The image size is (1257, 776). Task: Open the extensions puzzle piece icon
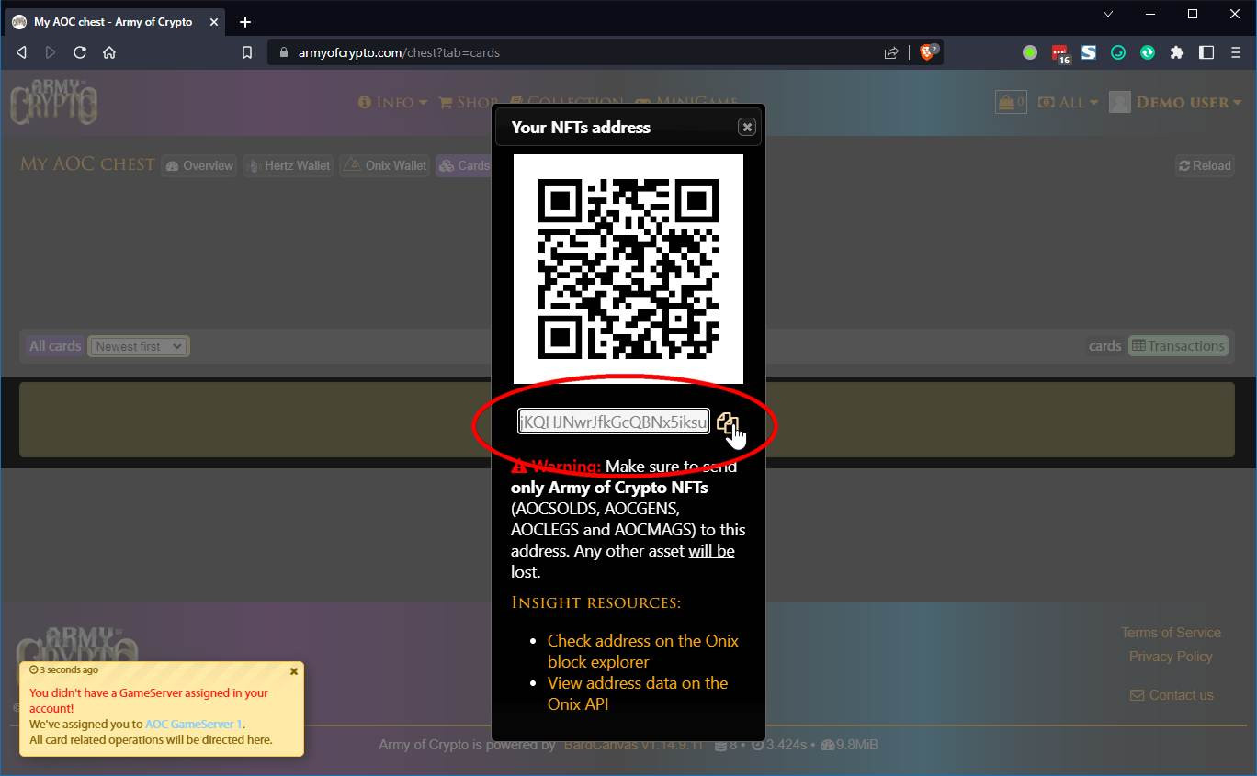[x=1177, y=52]
